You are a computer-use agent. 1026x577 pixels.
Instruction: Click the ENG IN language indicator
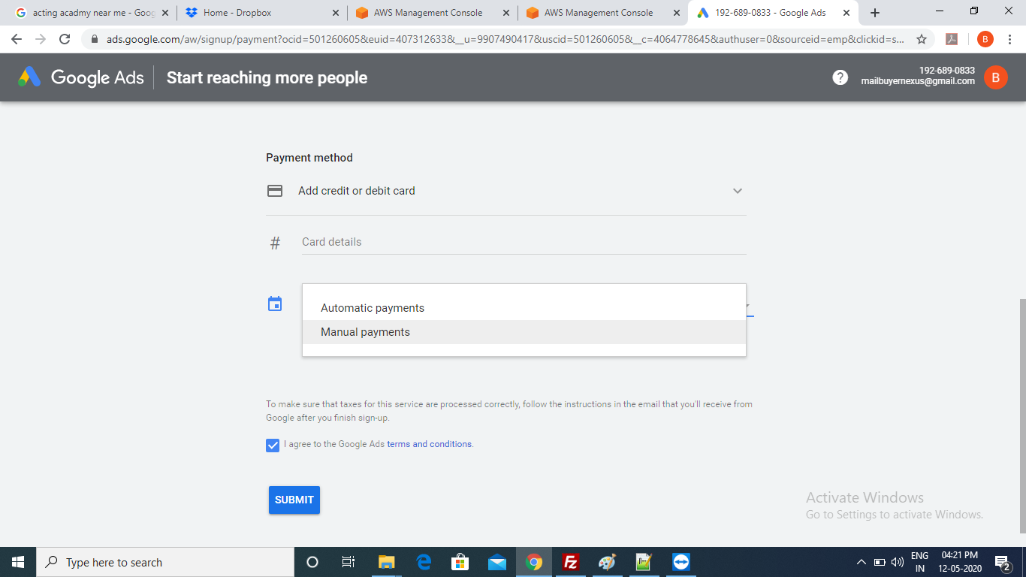[919, 562]
